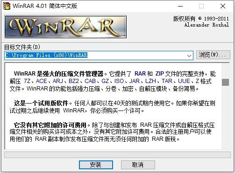Click the 取消 cancel button

(x=138, y=165)
